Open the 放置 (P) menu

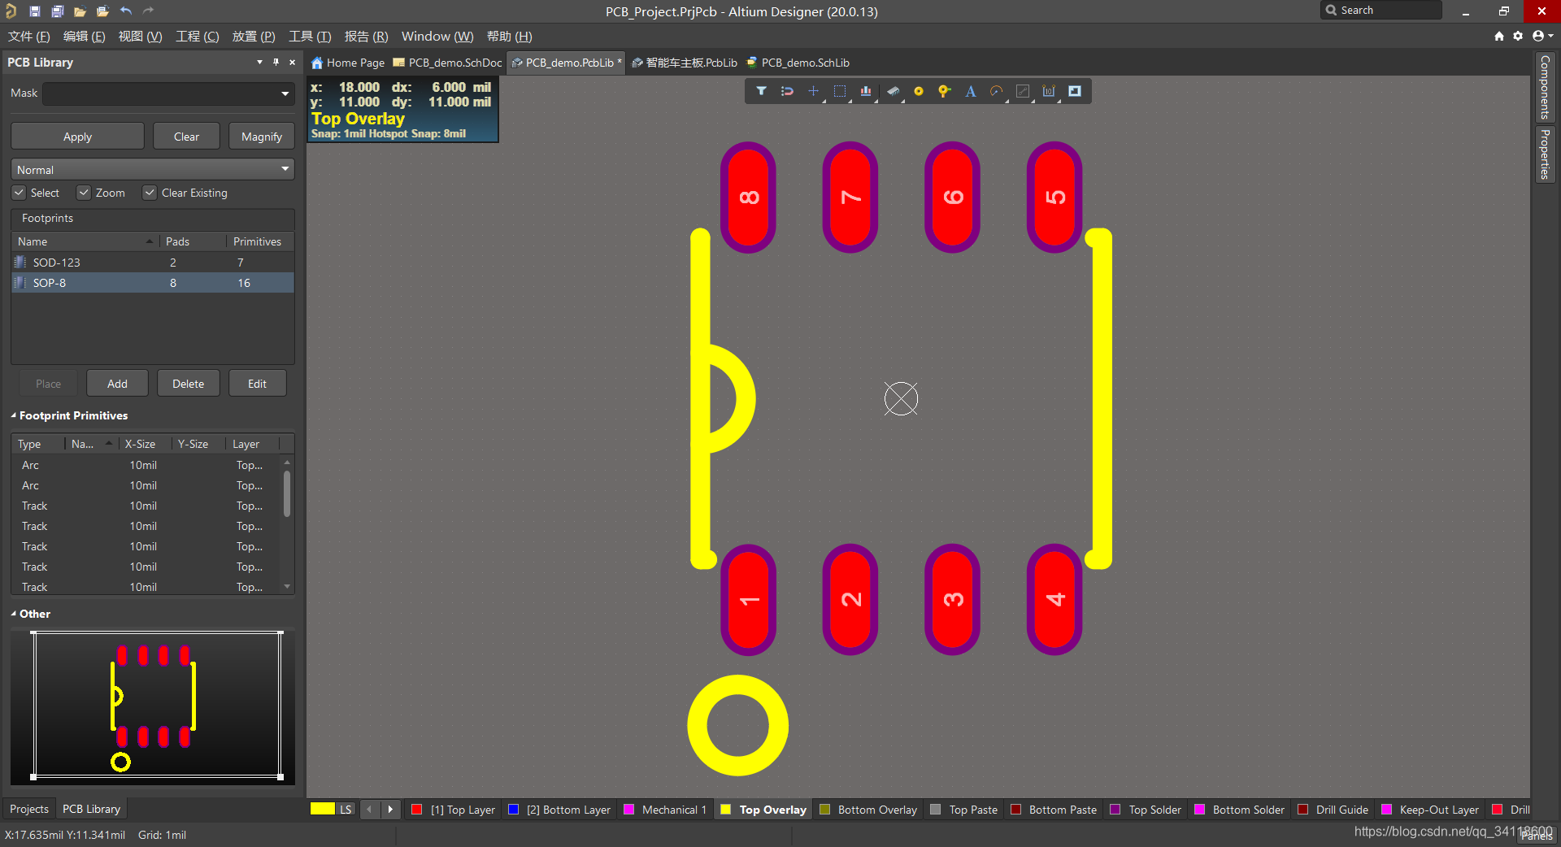coord(254,37)
